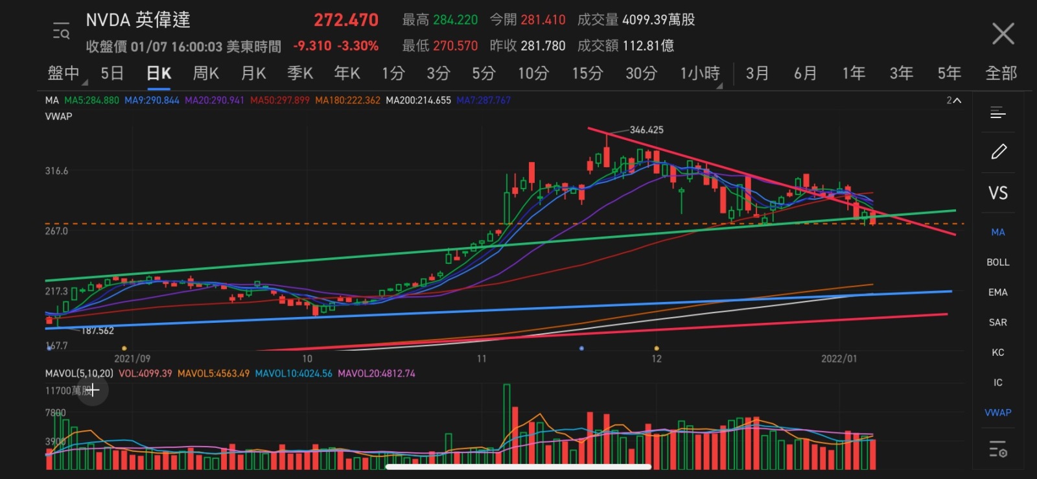
Task: Click the MA5:284.880 legend label
Action: click(91, 100)
